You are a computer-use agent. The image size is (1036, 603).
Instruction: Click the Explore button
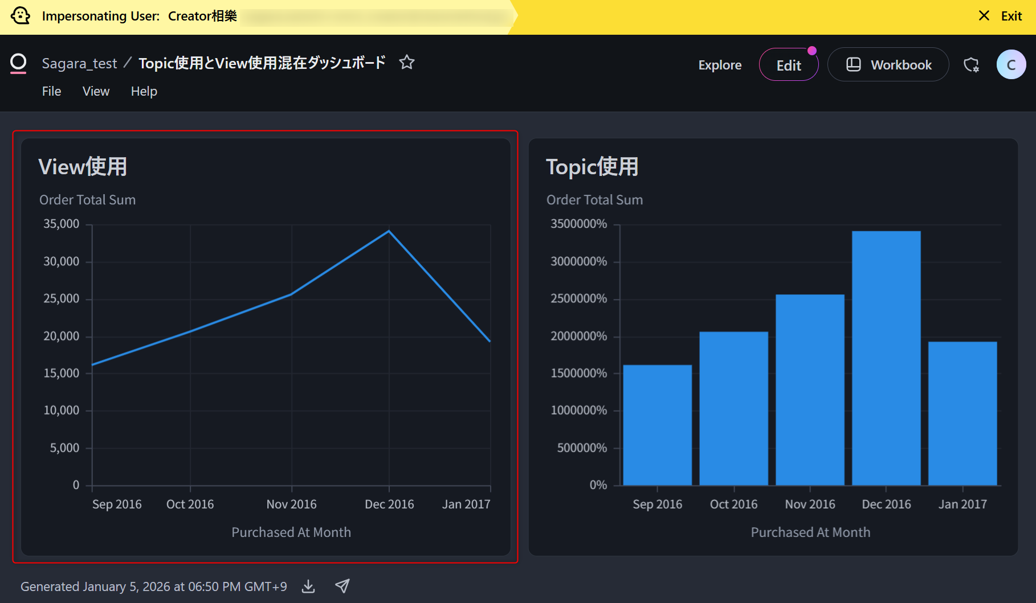click(720, 65)
